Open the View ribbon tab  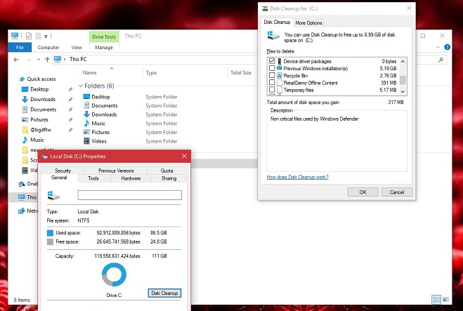click(x=77, y=47)
